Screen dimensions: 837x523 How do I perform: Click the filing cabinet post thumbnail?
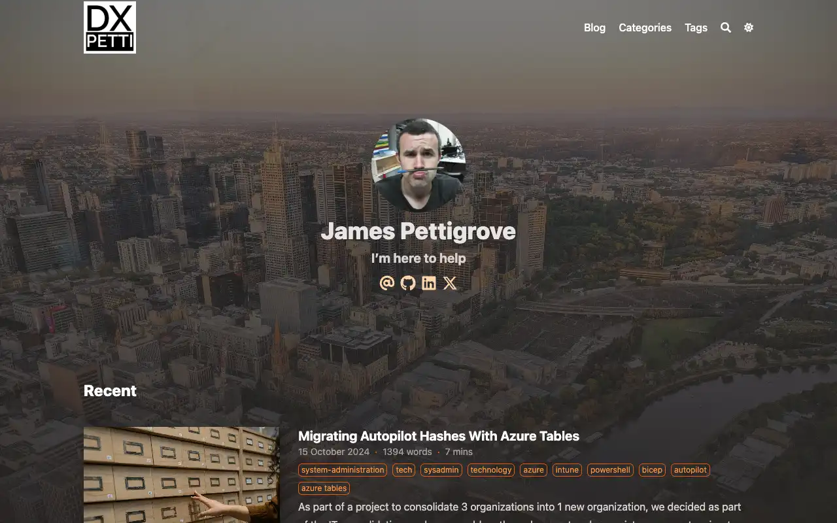point(181,475)
